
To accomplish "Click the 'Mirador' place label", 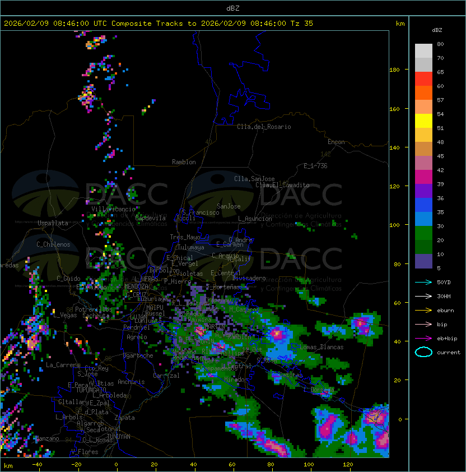I will [x=236, y=380].
